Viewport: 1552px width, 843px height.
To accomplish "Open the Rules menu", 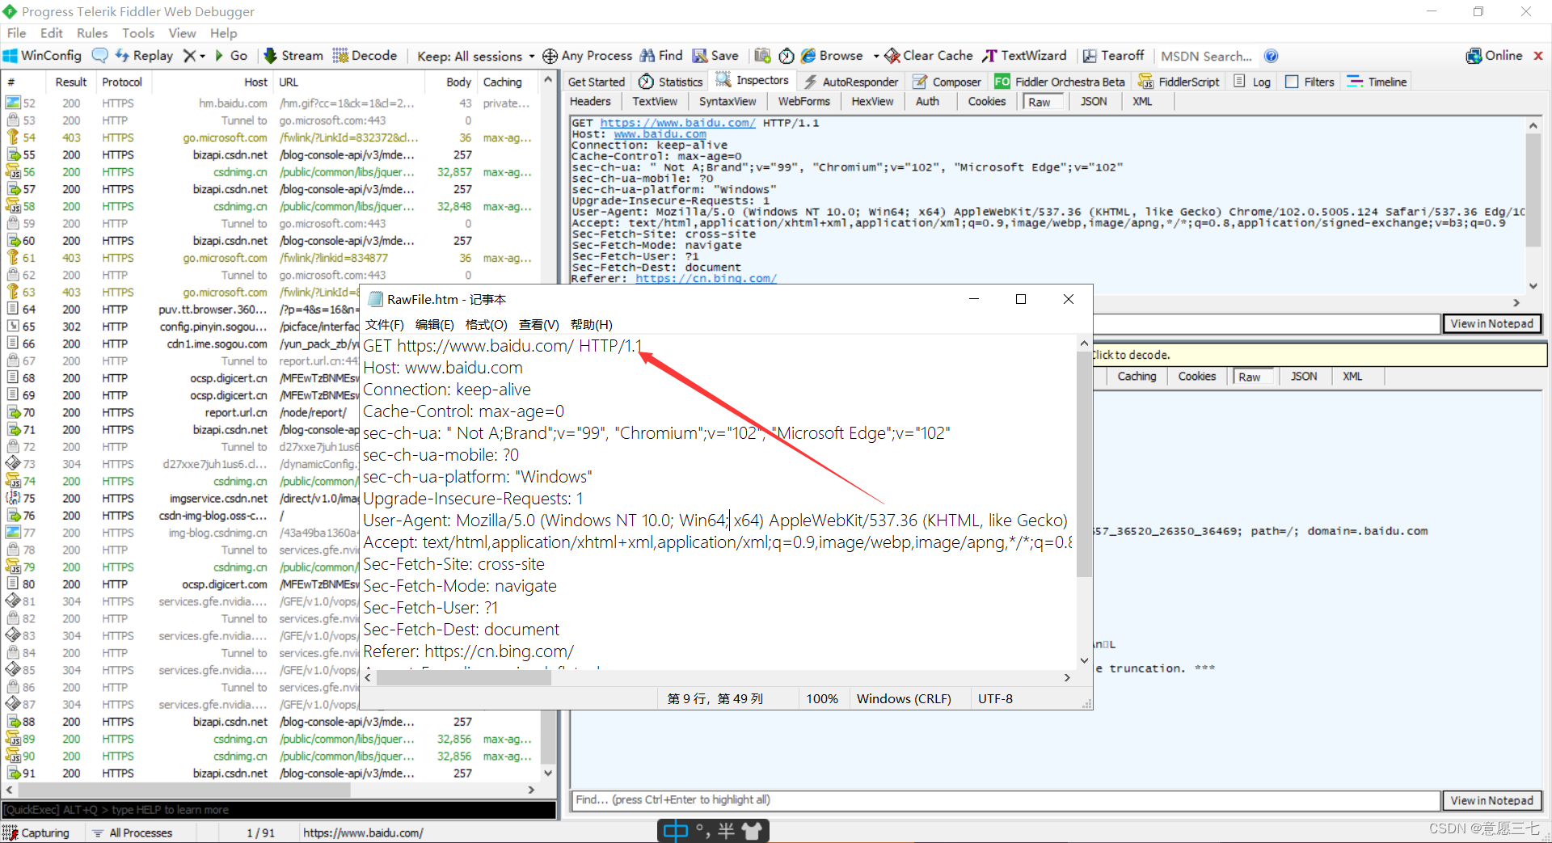I will coord(92,33).
